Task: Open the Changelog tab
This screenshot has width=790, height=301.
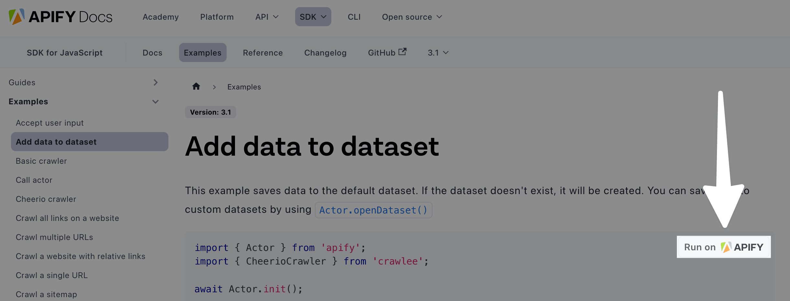Action: 325,53
